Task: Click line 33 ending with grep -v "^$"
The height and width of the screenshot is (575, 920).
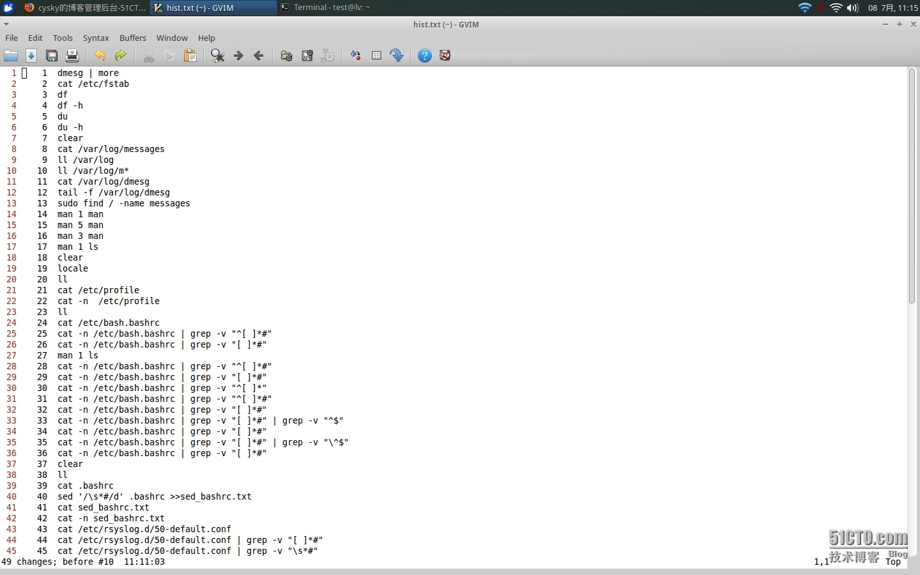Action: pos(201,420)
